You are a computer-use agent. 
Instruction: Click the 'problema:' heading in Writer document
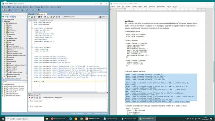pos(129,21)
